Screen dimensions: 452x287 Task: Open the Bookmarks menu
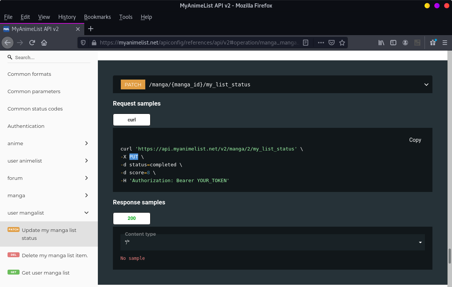[x=97, y=17]
